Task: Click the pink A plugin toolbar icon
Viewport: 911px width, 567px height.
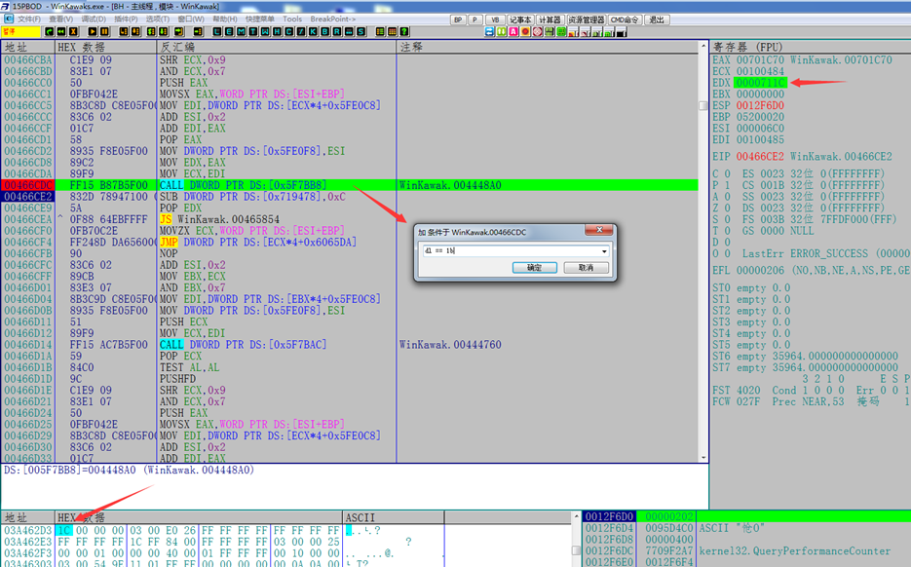Action: (513, 31)
